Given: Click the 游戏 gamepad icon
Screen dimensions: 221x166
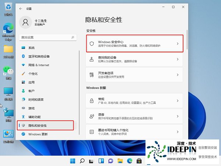Looking at the screenshot, I should coord(23,108).
